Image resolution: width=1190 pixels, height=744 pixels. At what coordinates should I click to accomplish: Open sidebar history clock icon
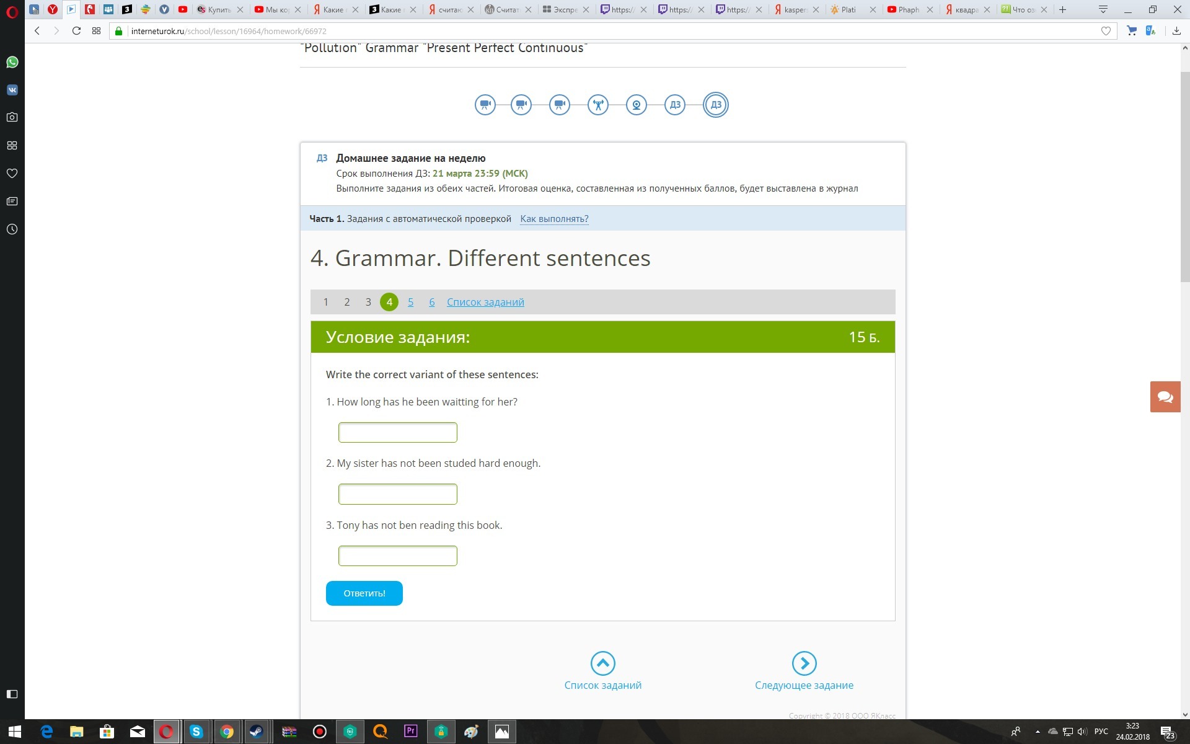click(x=12, y=229)
